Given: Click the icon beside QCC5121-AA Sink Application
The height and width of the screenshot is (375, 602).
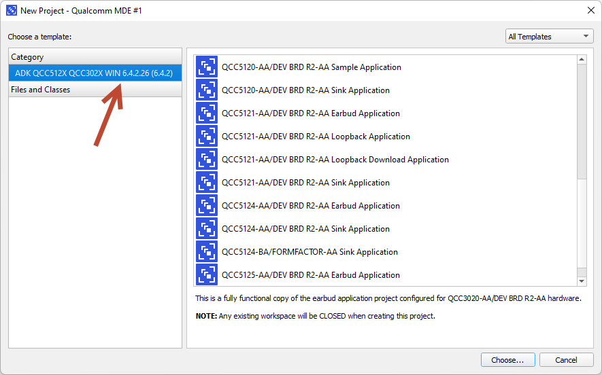Looking at the screenshot, I should click(x=207, y=182).
